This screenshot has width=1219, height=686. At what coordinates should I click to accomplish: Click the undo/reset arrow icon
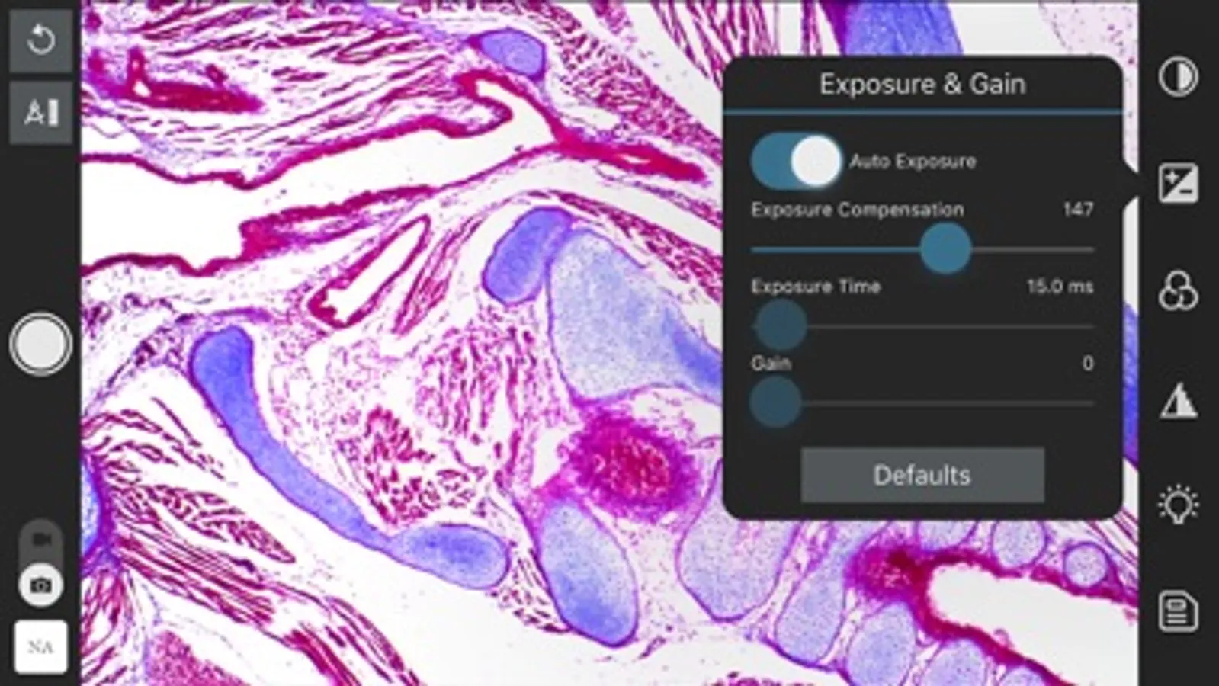(40, 40)
